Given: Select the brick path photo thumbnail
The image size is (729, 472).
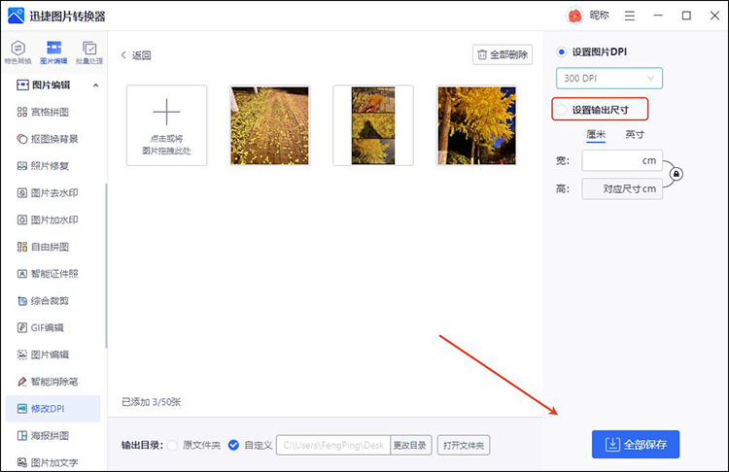Looking at the screenshot, I should (269, 125).
